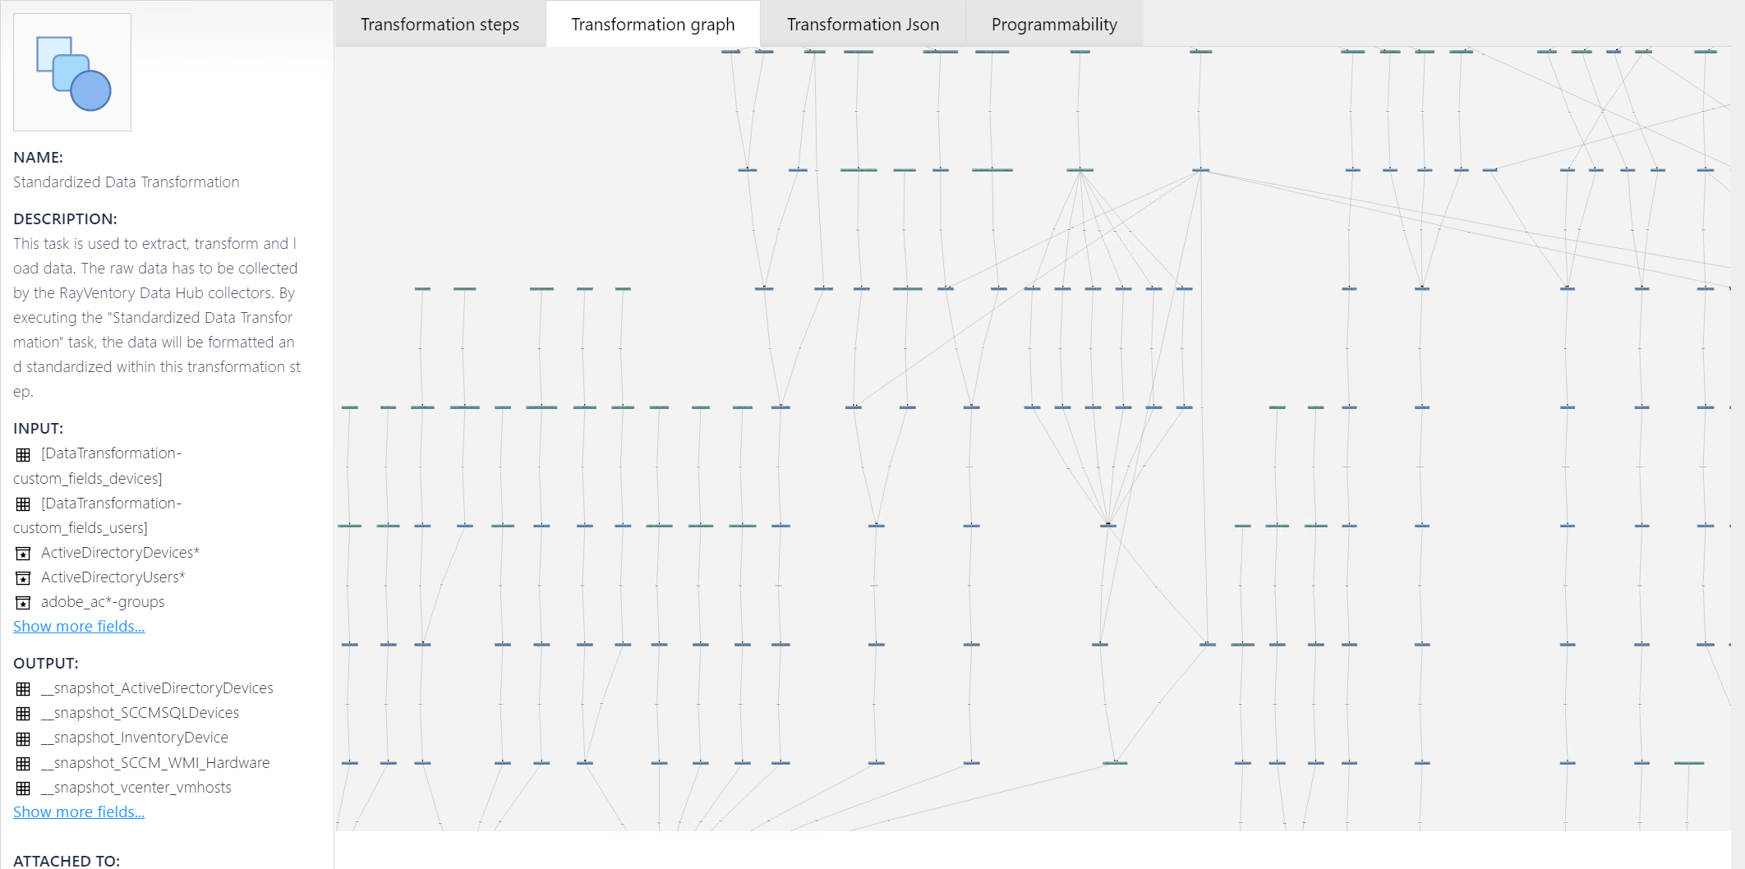
Task: Click the table icon beside [DataTransformation-custom_fields_users]
Action: 22,503
